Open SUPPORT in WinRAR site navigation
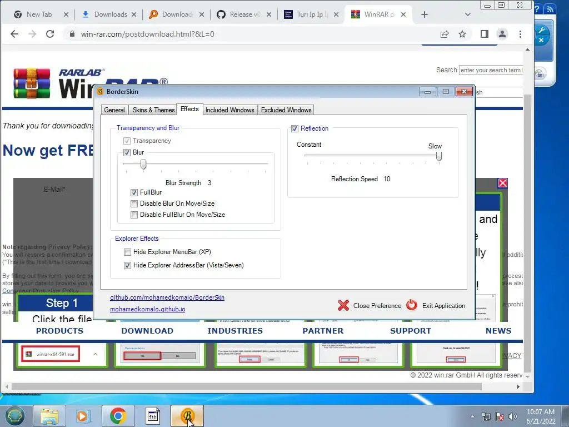The image size is (569, 427). [x=411, y=331]
